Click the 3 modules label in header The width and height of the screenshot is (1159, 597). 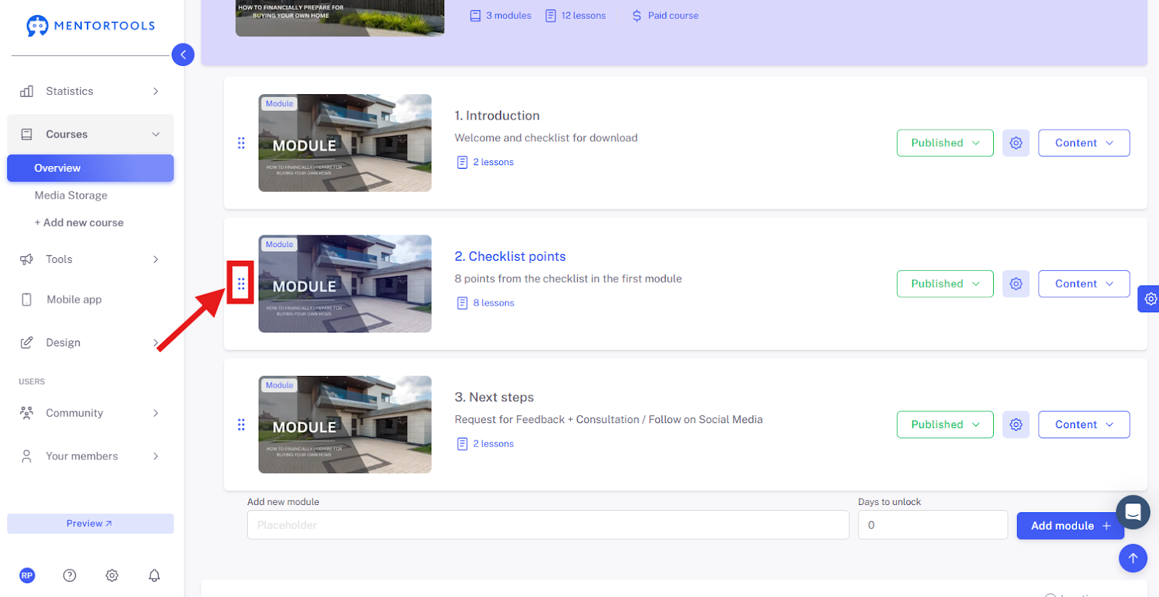[x=509, y=16]
